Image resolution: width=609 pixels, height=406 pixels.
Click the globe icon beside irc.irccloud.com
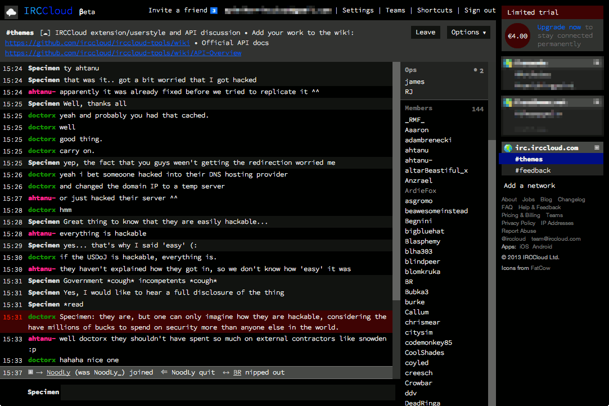[508, 148]
